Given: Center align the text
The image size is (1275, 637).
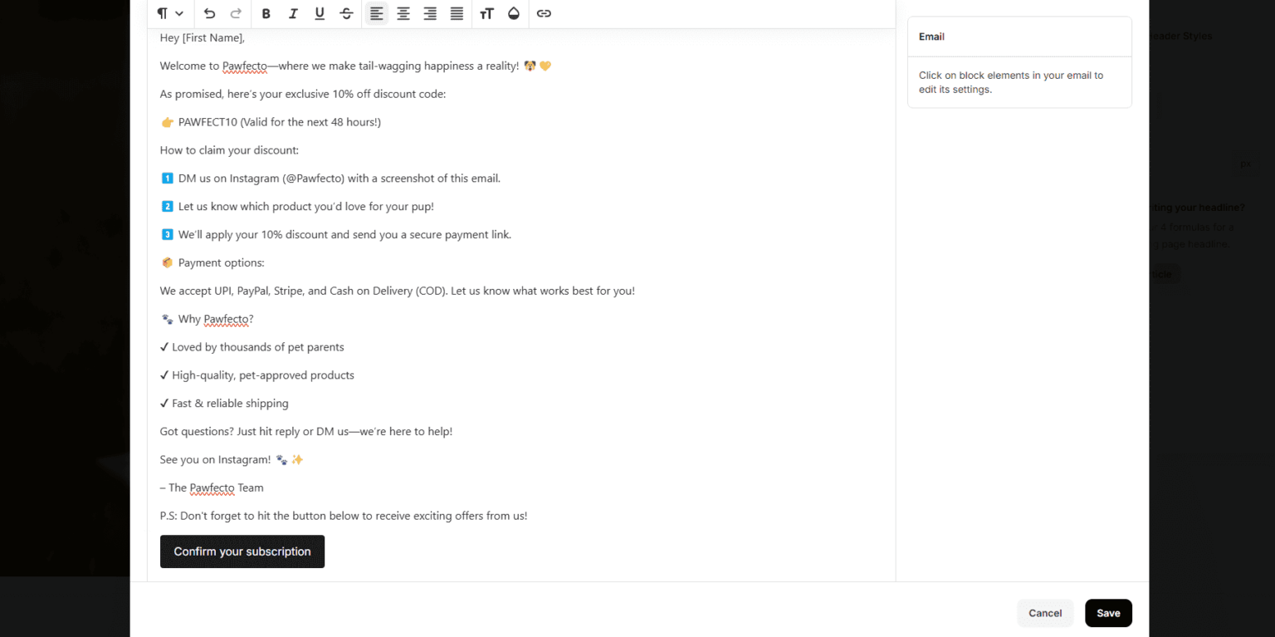Looking at the screenshot, I should [x=403, y=13].
